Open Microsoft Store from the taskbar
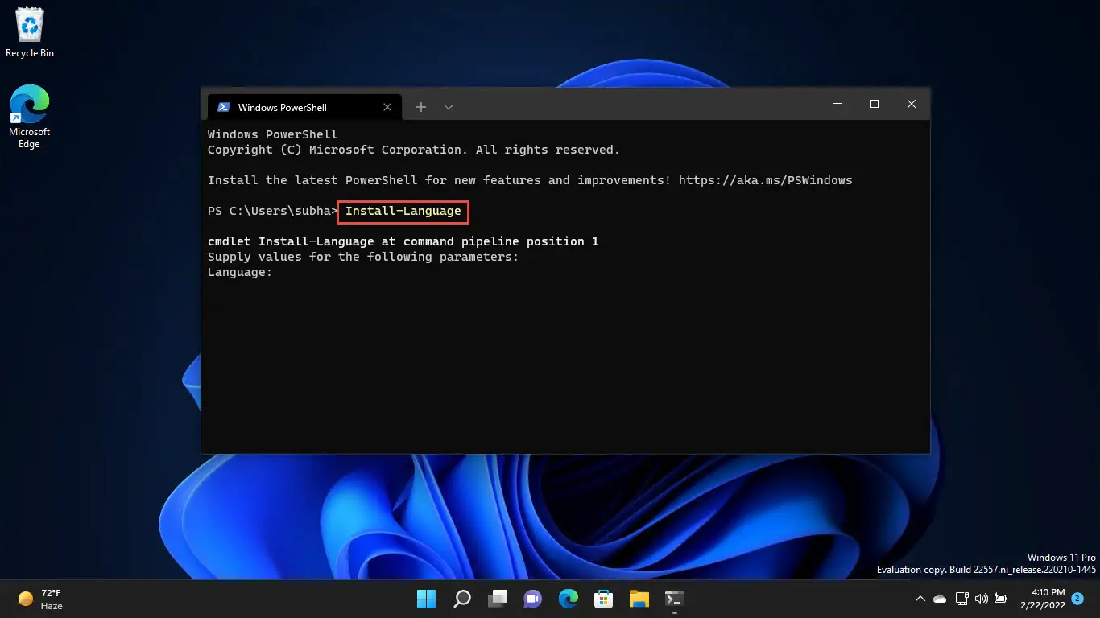 click(x=604, y=599)
